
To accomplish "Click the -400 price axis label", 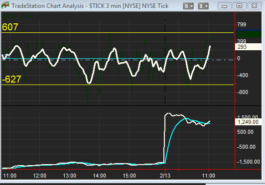I will coord(243,75).
